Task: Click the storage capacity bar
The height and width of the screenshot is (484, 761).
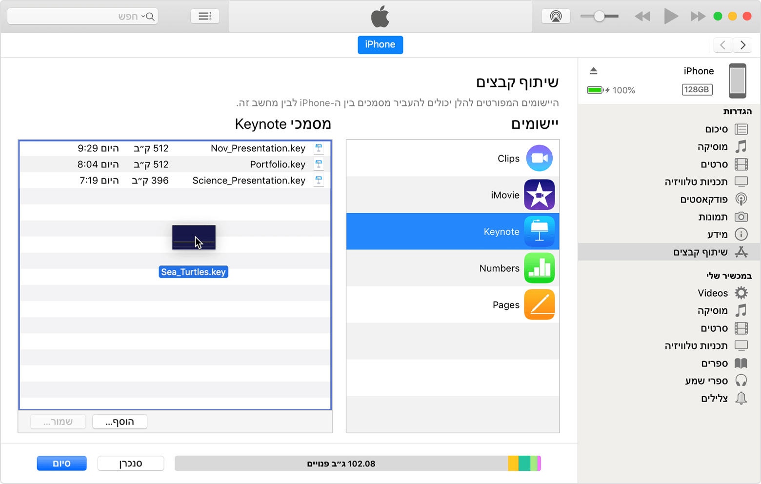Action: tap(358, 464)
